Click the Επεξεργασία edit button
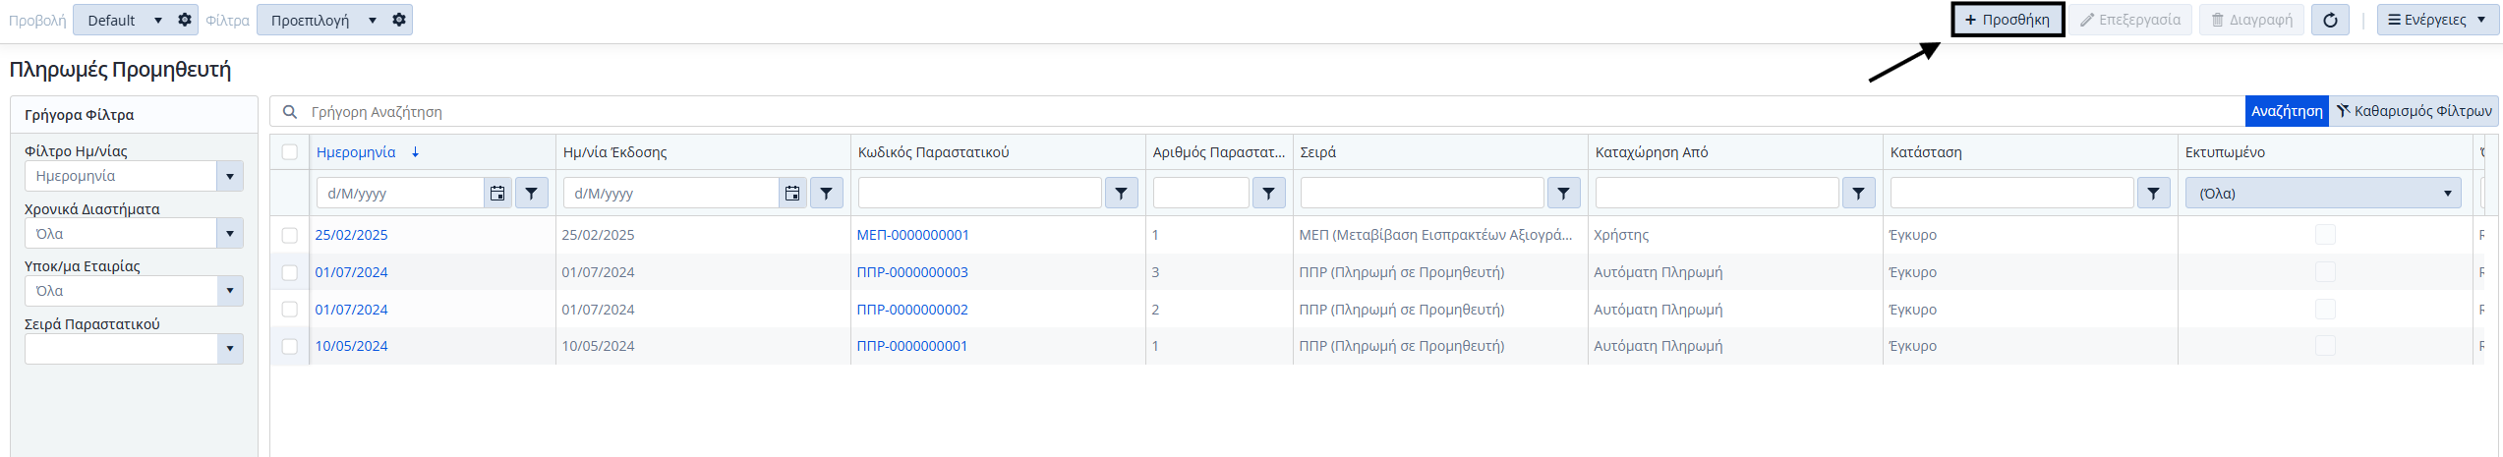This screenshot has height=457, width=2503. 2129,20
